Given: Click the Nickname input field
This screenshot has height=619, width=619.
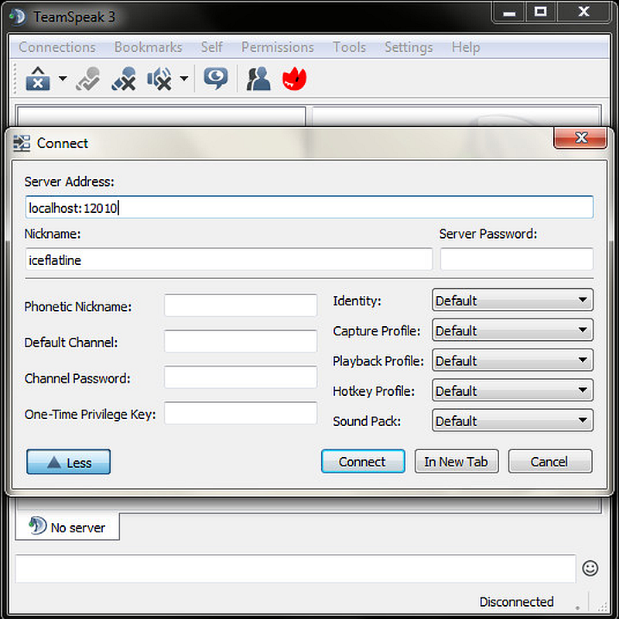Looking at the screenshot, I should [229, 260].
